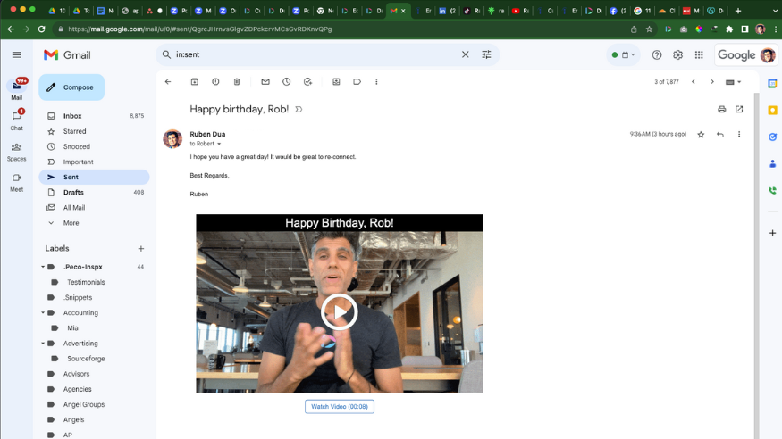
Task: Go to older email arrow
Action: tap(712, 81)
